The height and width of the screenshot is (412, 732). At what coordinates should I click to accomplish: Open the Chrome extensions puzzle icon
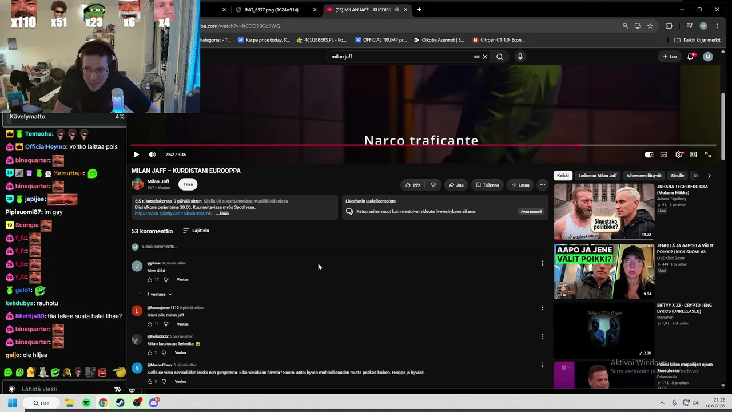click(x=669, y=26)
